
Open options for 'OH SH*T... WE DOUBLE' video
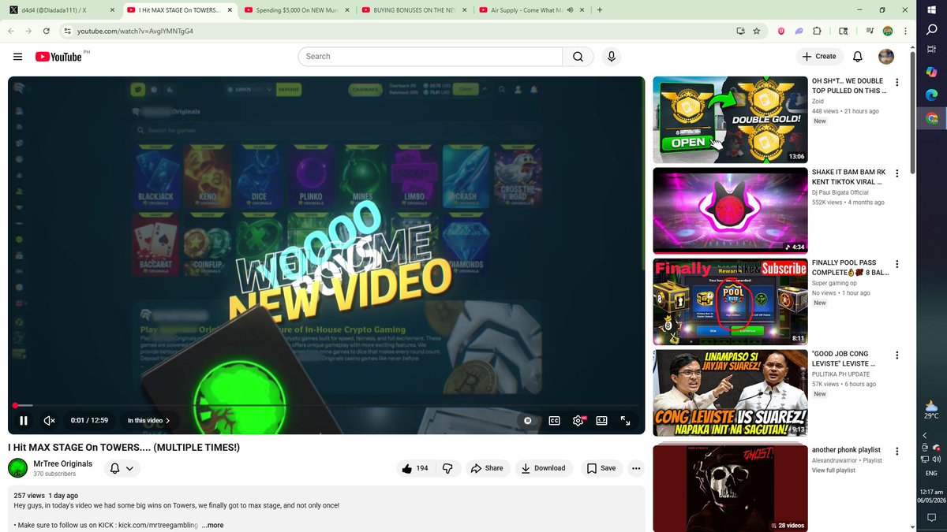point(896,82)
